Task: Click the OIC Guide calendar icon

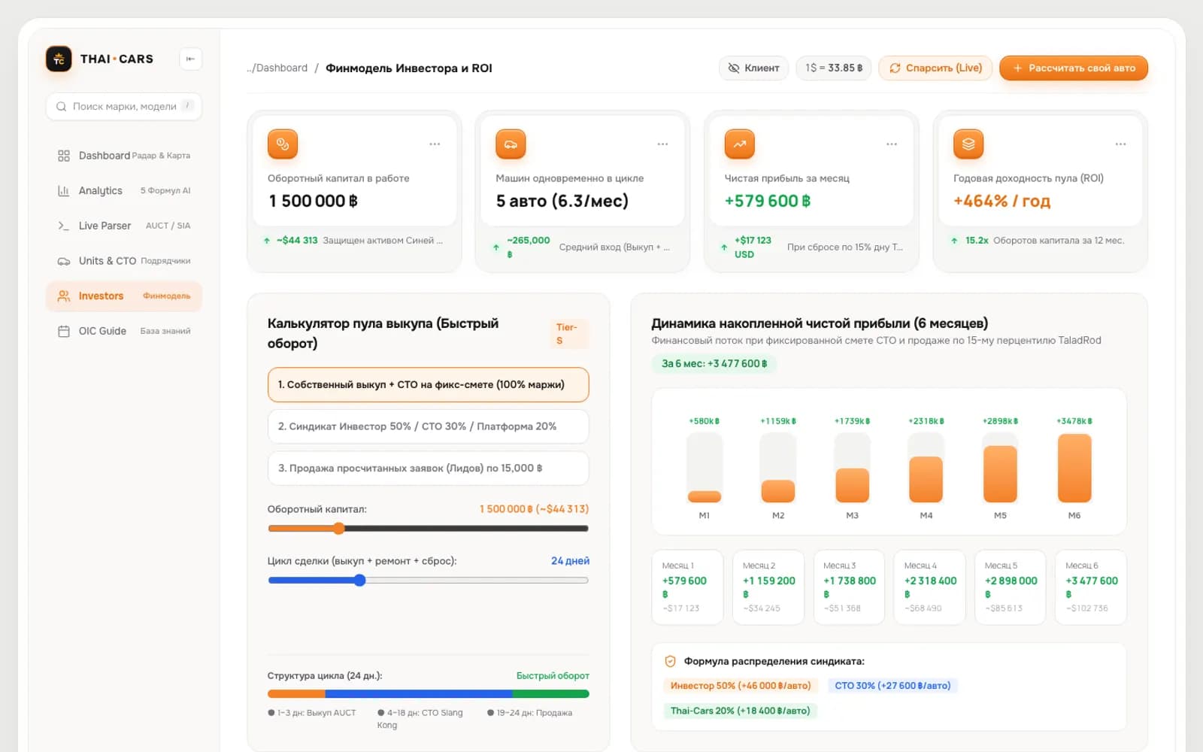Action: (x=64, y=331)
